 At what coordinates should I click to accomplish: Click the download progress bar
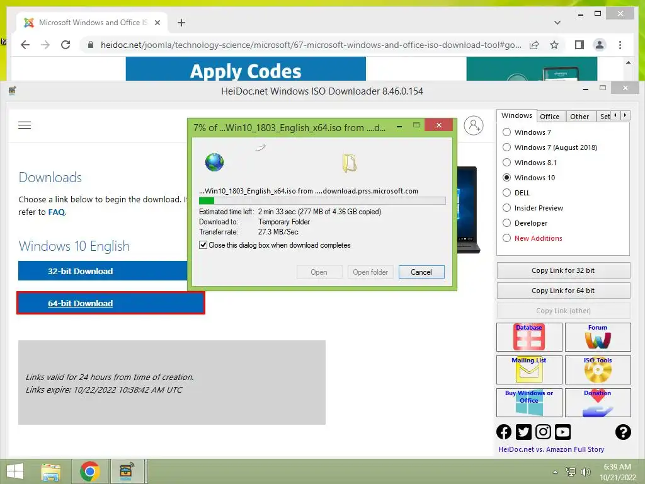point(322,201)
